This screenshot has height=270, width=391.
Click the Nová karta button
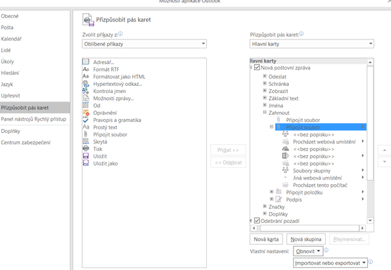pyautogui.click(x=266, y=239)
